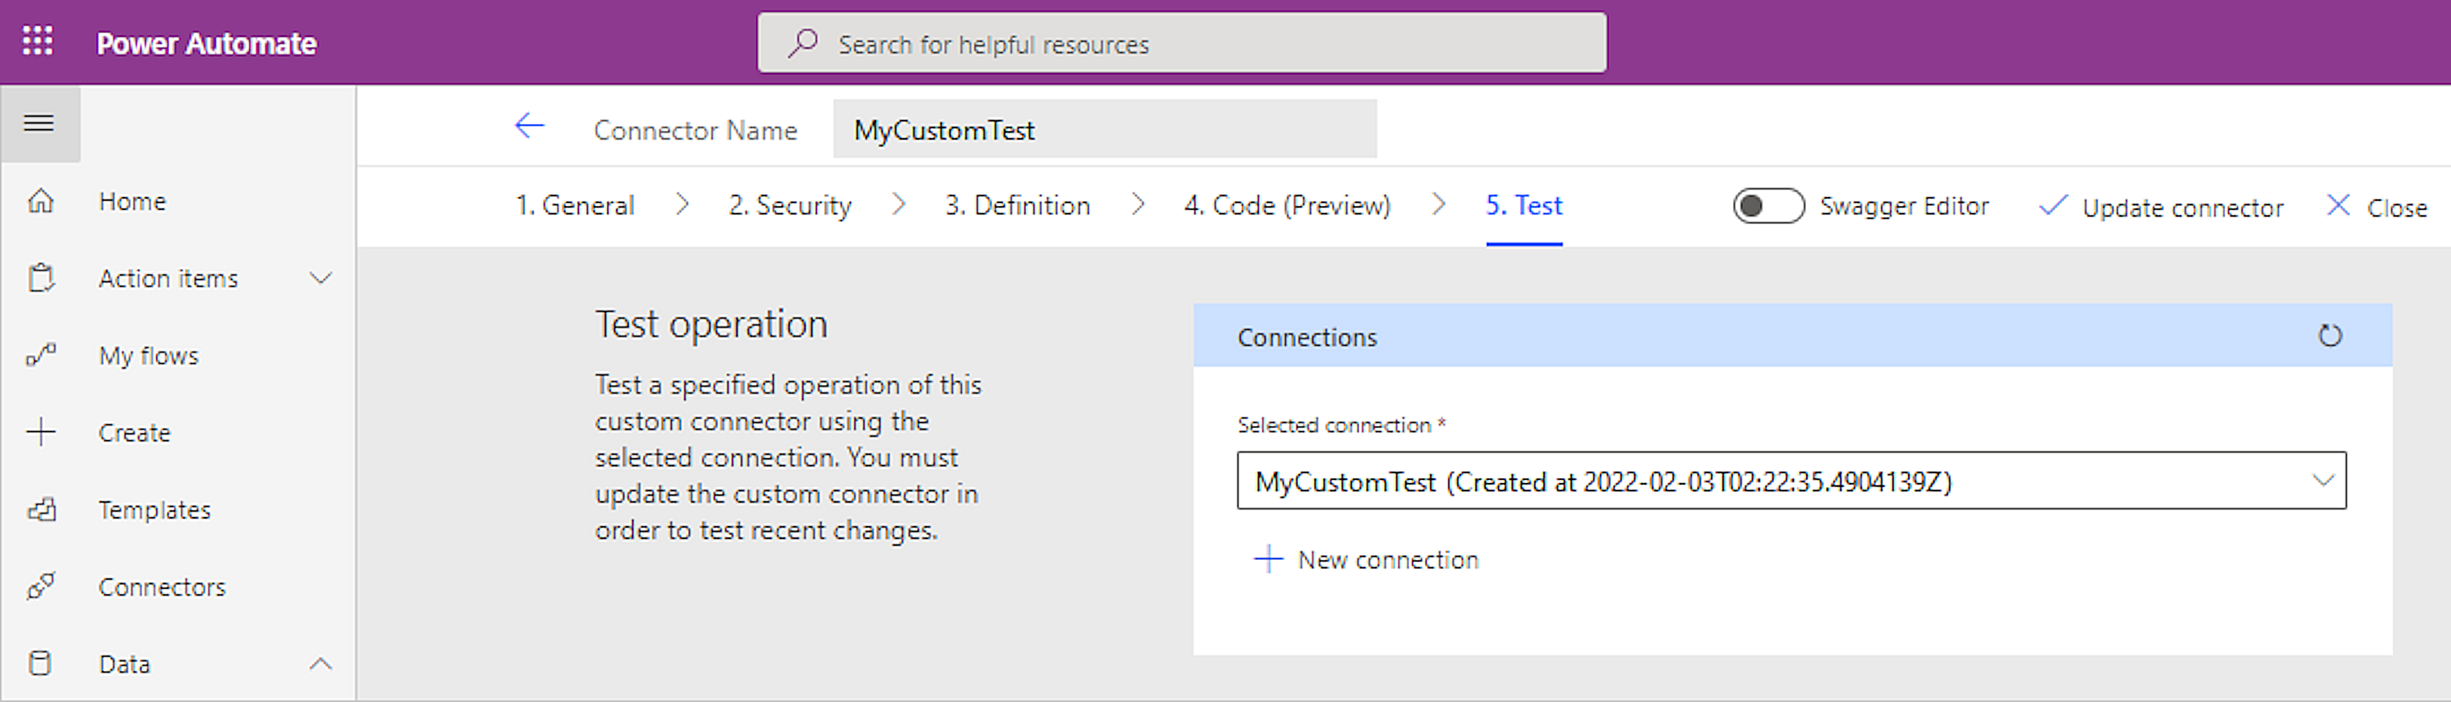Open the 4. Code (Preview) step
This screenshot has height=702, width=2451.
tap(1287, 205)
